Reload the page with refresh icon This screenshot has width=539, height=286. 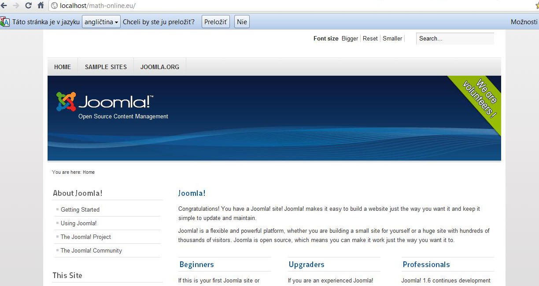point(28,6)
